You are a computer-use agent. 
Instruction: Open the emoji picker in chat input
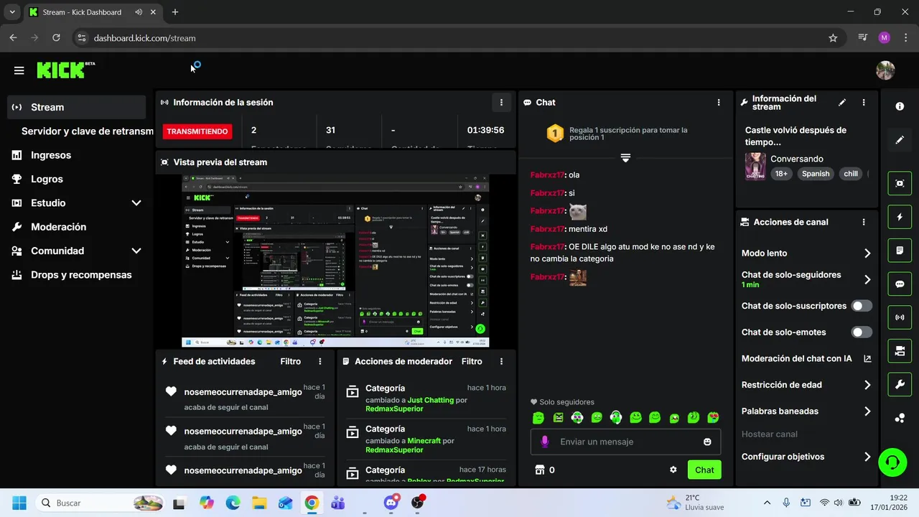[x=707, y=442]
